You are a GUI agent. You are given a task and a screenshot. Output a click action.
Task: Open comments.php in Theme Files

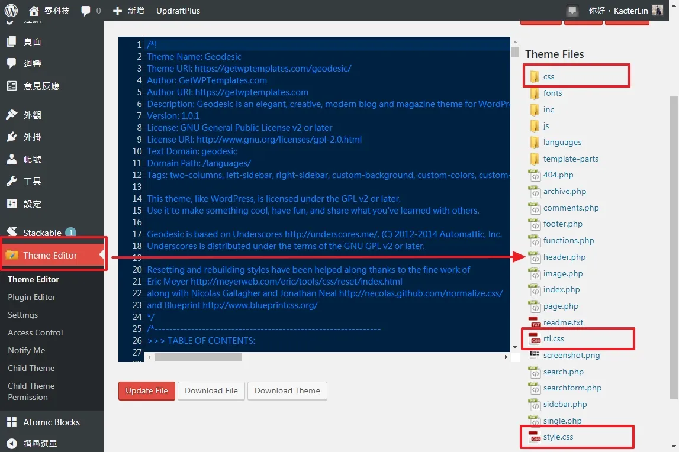tap(571, 208)
